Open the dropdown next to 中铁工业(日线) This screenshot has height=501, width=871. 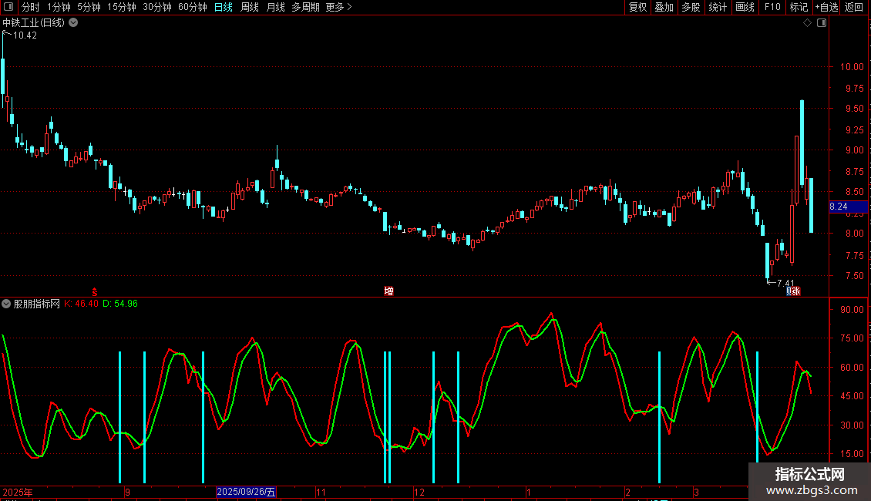[73, 23]
